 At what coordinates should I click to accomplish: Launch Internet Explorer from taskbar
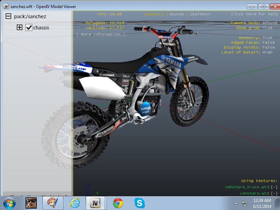click(75, 203)
